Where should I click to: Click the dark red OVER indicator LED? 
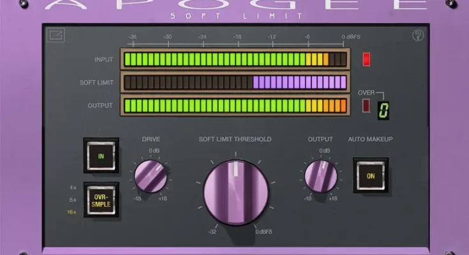pos(366,106)
